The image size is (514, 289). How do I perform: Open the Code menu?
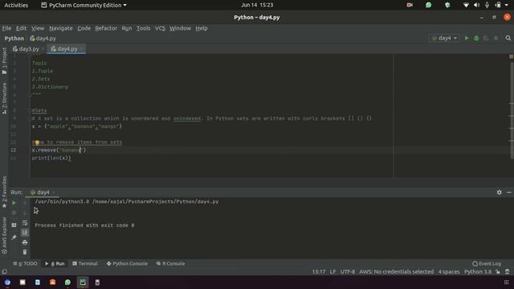click(84, 29)
